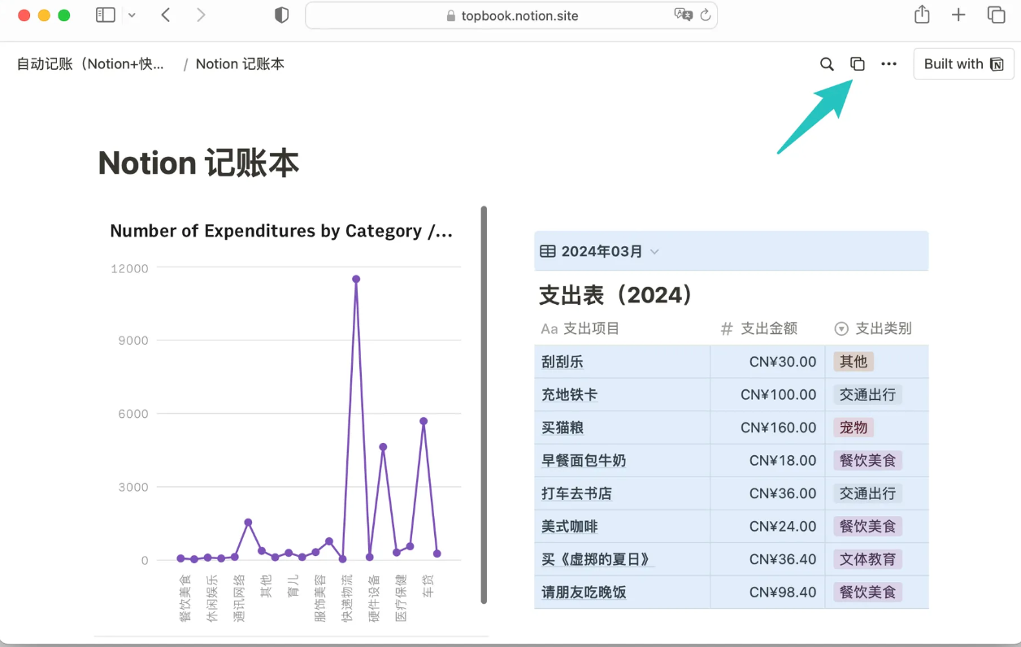Viewport: 1021px width, 647px height.
Task: Click the 医疗保健 chart axis label
Action: 401,598
